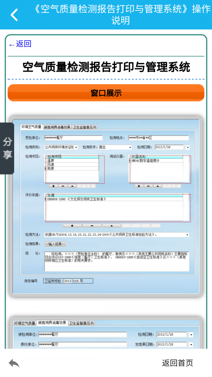The height and width of the screenshot is (377, 212).
Task: Select the 环境空气质量 tab in the upper screenshot
Action: coord(31,127)
